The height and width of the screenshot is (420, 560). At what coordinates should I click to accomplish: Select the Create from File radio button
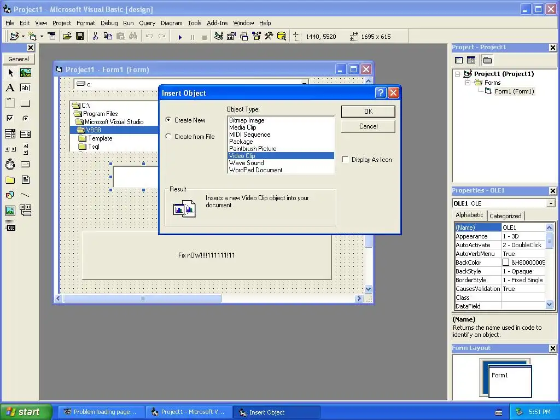(168, 136)
